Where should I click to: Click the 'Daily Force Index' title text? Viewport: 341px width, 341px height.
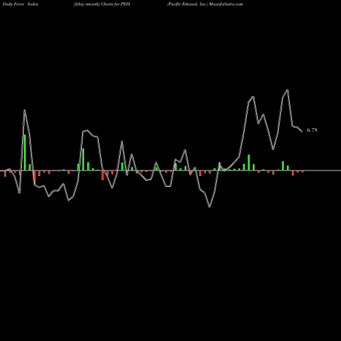(x=21, y=4)
